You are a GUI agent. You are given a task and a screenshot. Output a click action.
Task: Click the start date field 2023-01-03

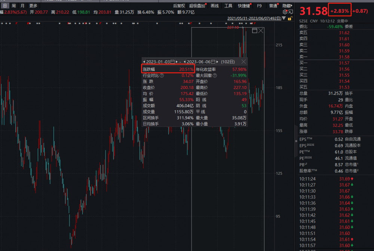pos(158,62)
